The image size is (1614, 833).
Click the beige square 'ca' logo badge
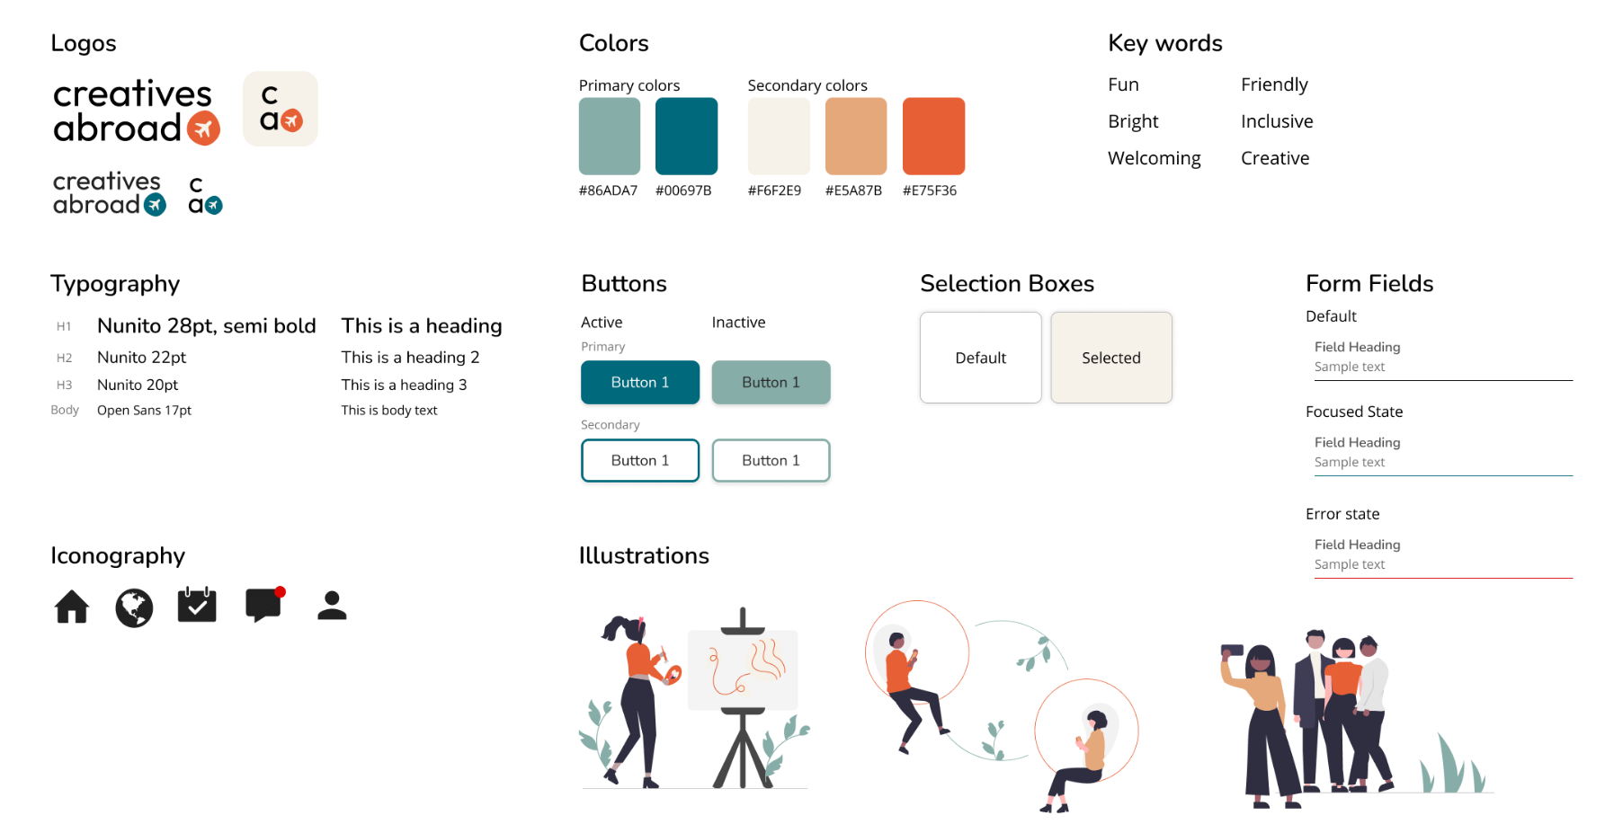281,109
